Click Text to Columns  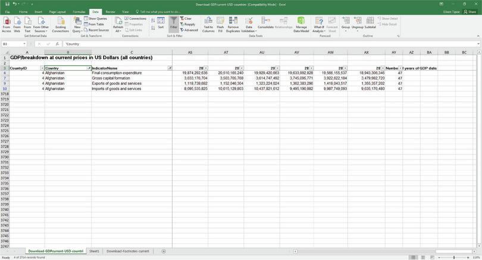208,24
